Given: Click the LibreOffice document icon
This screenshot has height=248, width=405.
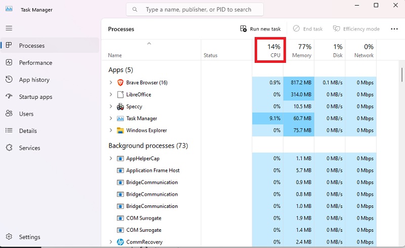Looking at the screenshot, I should coord(120,94).
